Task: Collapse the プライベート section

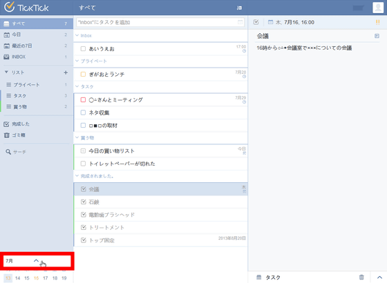Action: coord(77,61)
